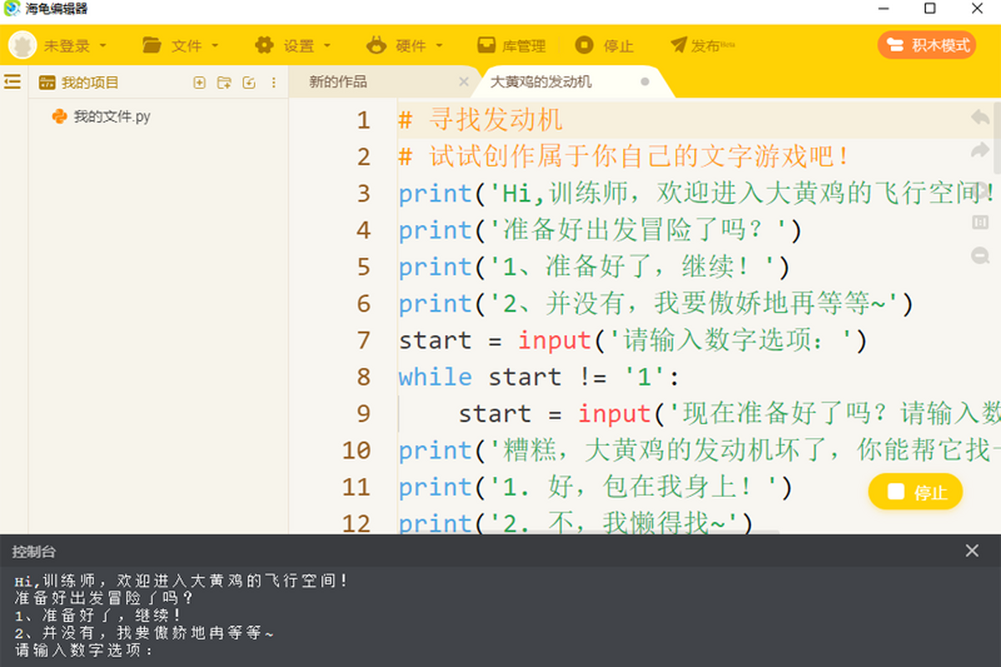Click the redo arrow in the editor

(980, 151)
